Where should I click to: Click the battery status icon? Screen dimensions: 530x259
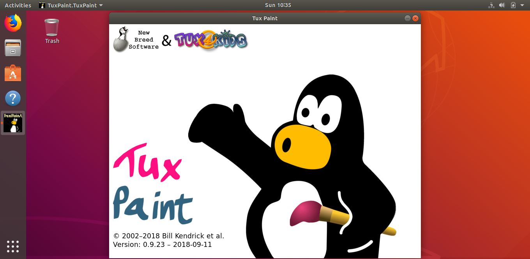click(513, 5)
